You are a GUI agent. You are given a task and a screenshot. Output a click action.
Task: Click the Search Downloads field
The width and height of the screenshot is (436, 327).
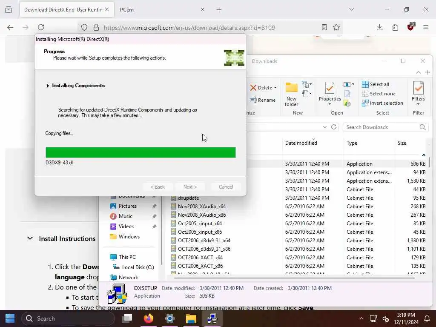(x=385, y=127)
